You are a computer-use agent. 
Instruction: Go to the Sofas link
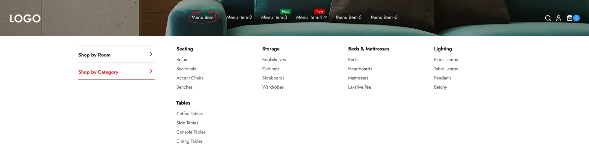click(x=181, y=60)
